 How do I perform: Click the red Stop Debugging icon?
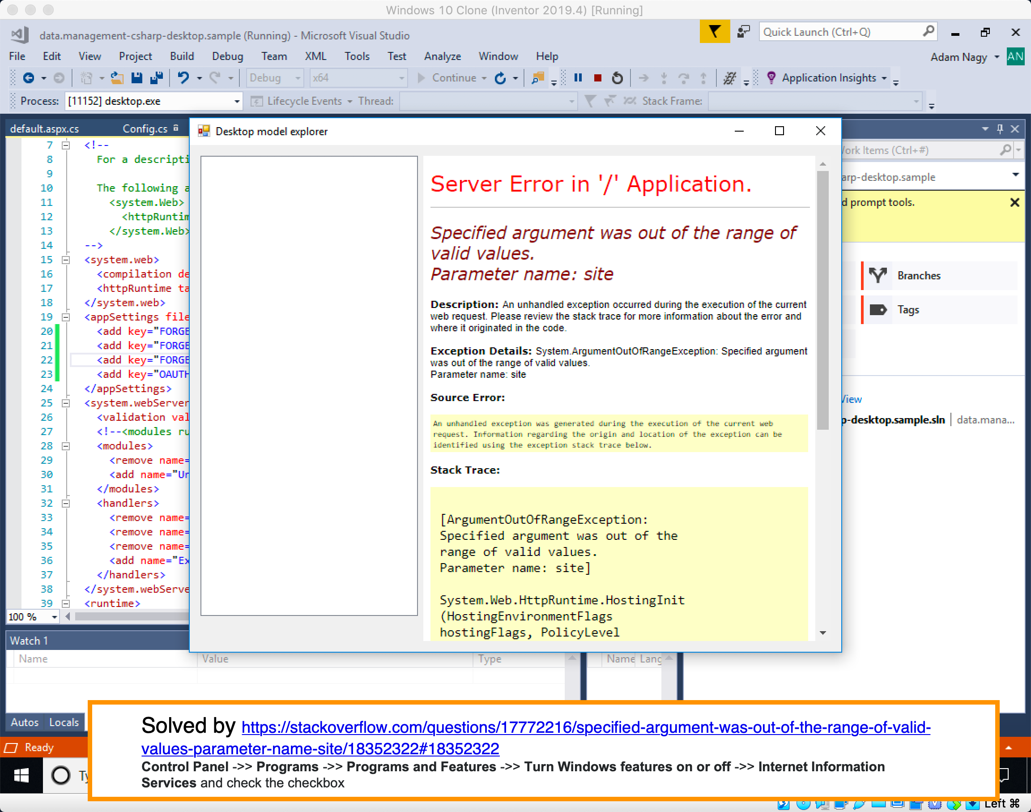click(x=598, y=77)
